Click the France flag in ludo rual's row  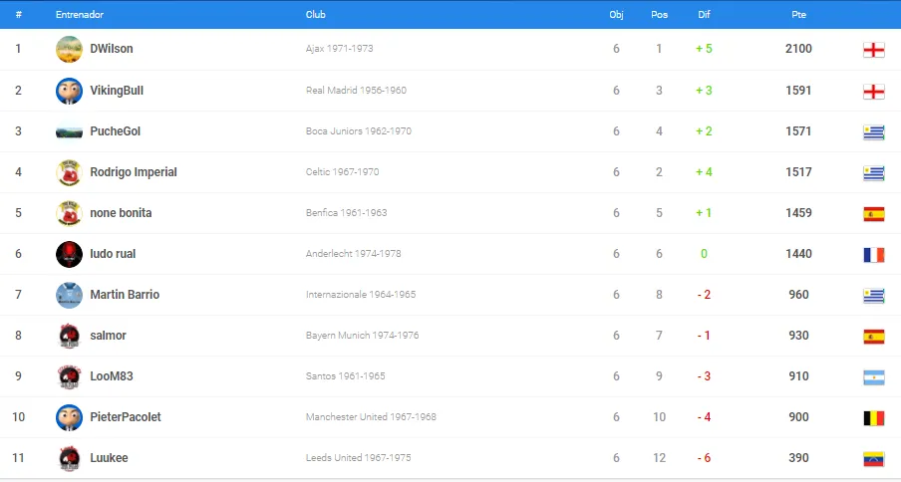[873, 254]
